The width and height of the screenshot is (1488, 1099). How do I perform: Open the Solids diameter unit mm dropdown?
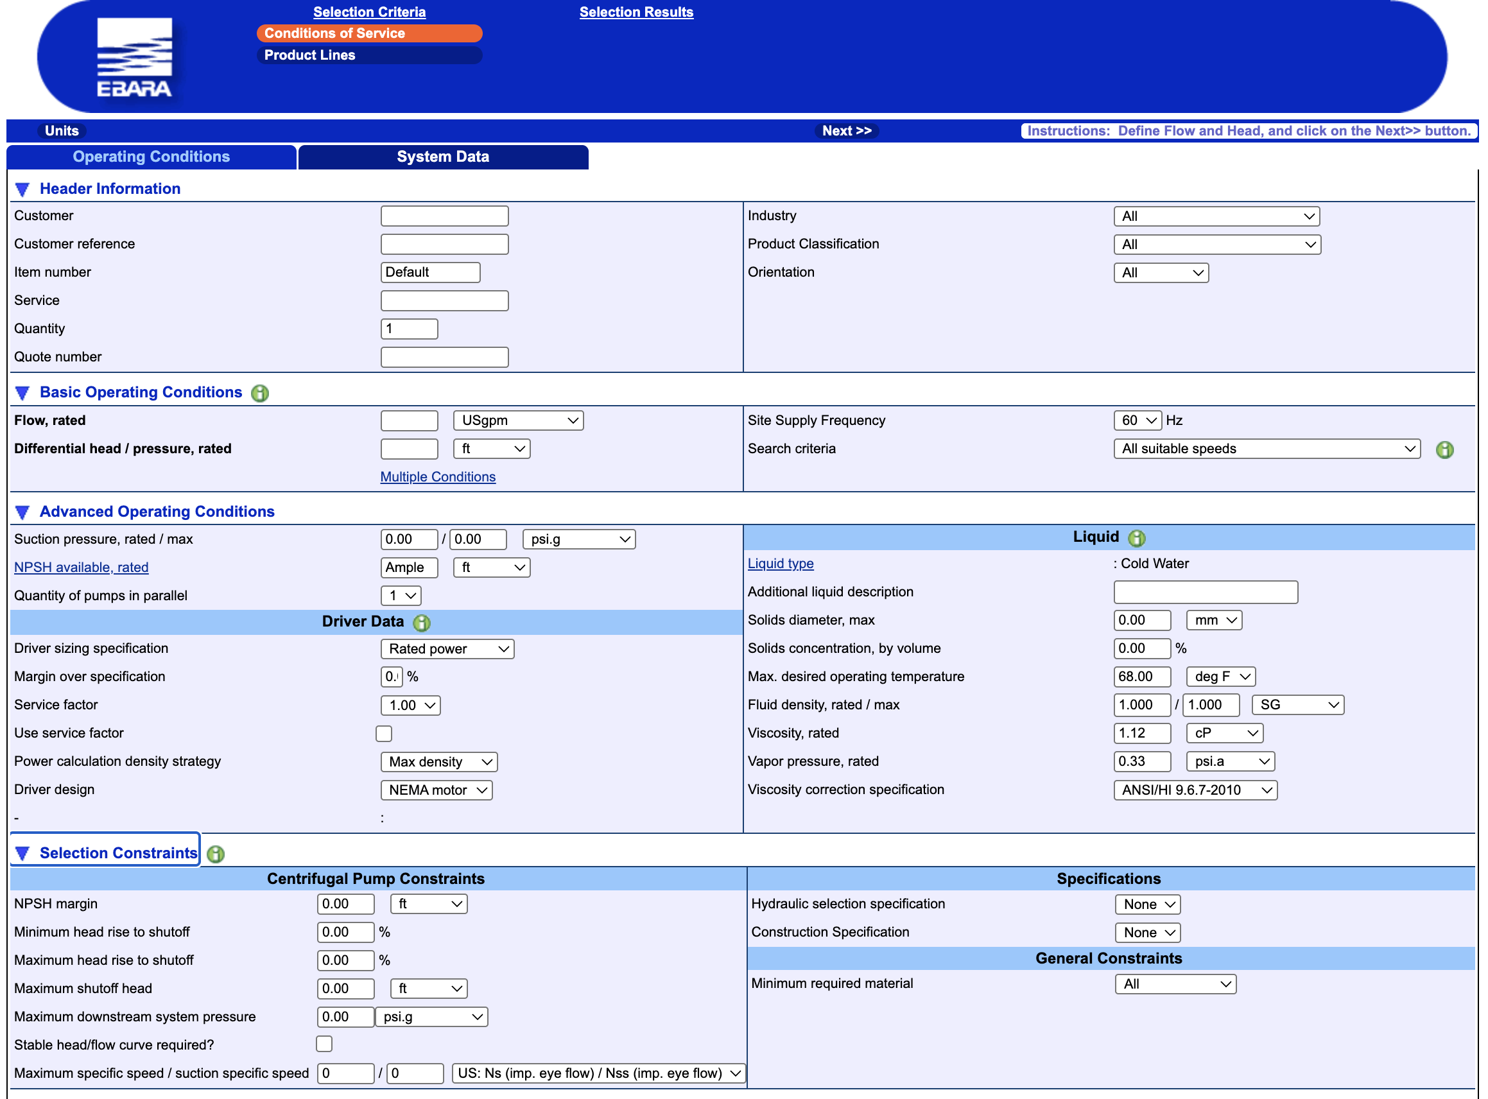click(x=1214, y=621)
